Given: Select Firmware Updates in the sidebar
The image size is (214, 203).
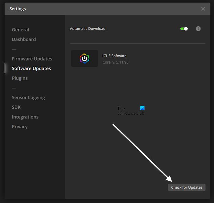Looking at the screenshot, I should (x=32, y=59).
